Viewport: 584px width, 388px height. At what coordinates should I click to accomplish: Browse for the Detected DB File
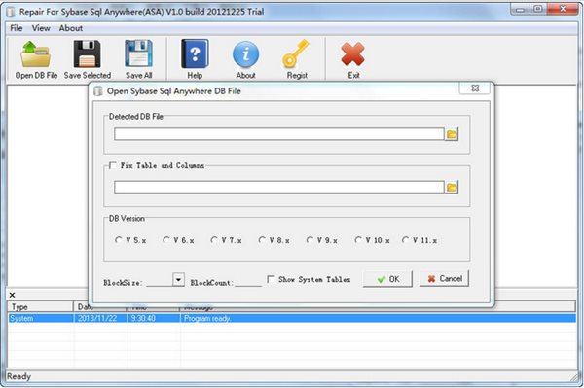coord(452,134)
